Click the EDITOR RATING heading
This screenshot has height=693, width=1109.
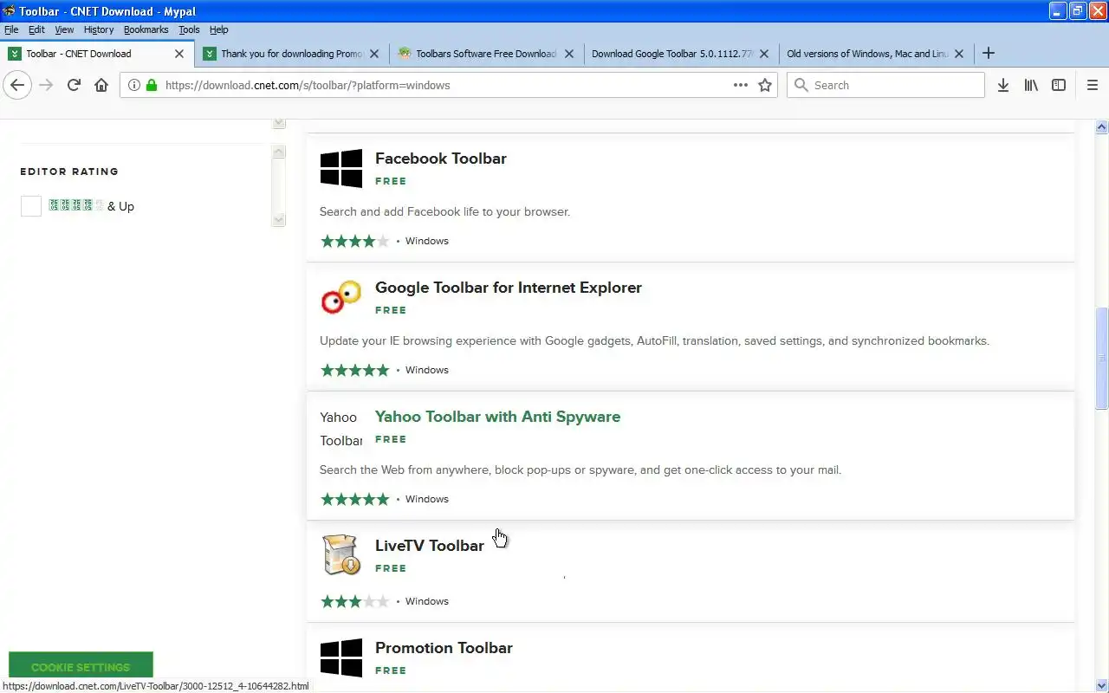coord(69,172)
